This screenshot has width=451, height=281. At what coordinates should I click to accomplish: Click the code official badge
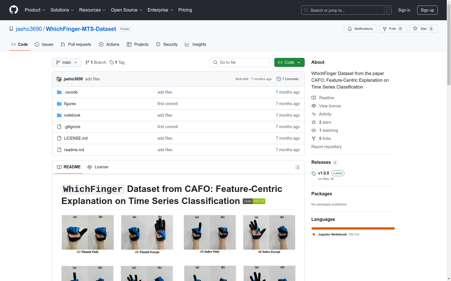pyautogui.click(x=254, y=201)
